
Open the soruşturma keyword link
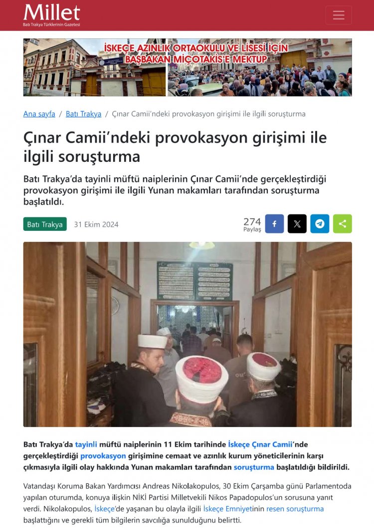[254, 468]
